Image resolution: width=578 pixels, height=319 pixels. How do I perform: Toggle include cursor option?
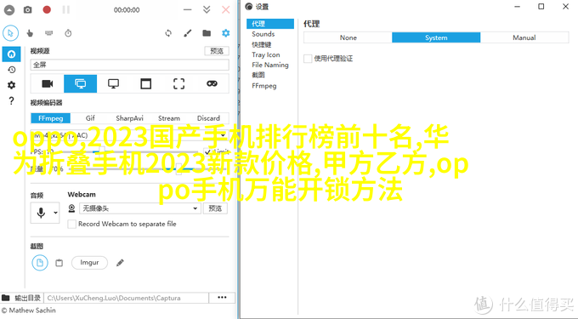click(x=11, y=33)
